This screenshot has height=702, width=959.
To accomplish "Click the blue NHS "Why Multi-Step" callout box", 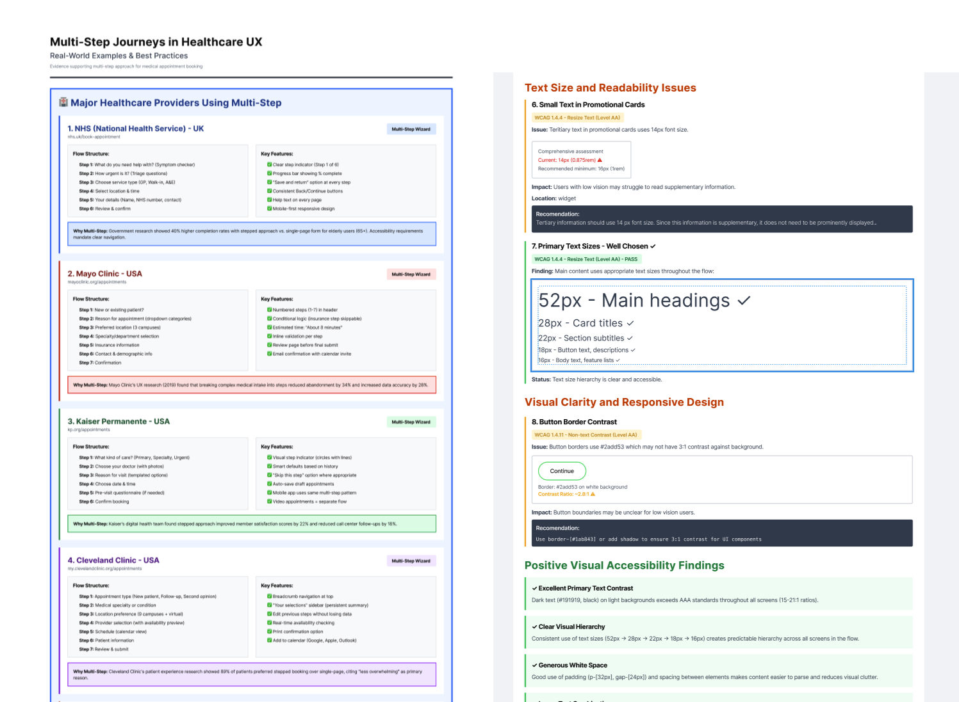I will point(252,234).
